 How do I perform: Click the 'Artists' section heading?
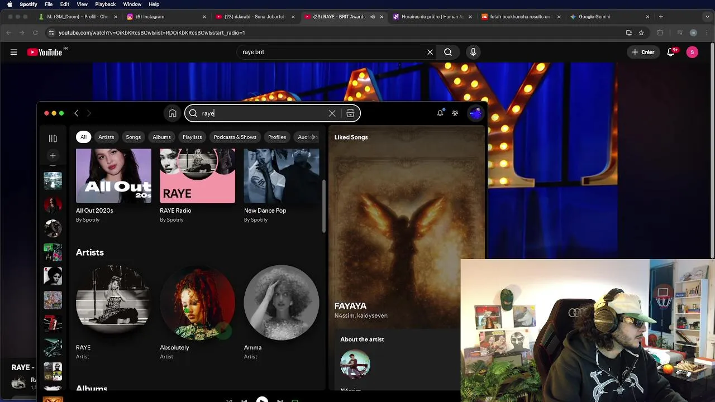90,252
